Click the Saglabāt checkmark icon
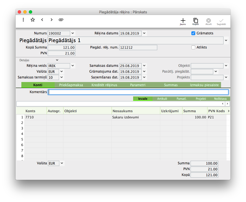The height and width of the screenshot is (202, 246). coord(221,21)
